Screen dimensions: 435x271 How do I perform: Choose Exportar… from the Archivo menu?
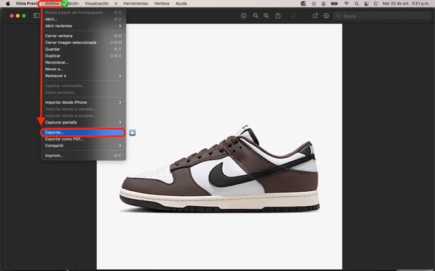click(x=83, y=132)
